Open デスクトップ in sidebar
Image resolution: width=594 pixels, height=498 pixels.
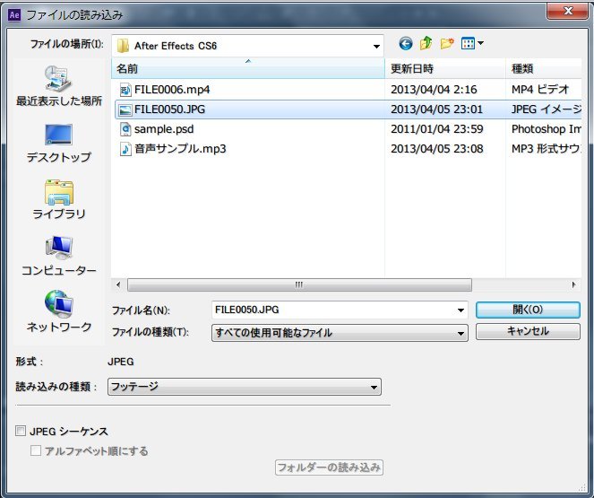click(x=59, y=144)
